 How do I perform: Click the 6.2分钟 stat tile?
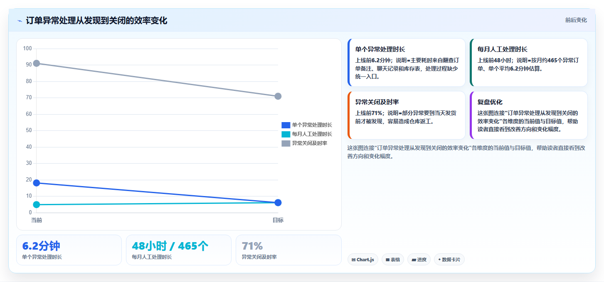pyautogui.click(x=69, y=250)
